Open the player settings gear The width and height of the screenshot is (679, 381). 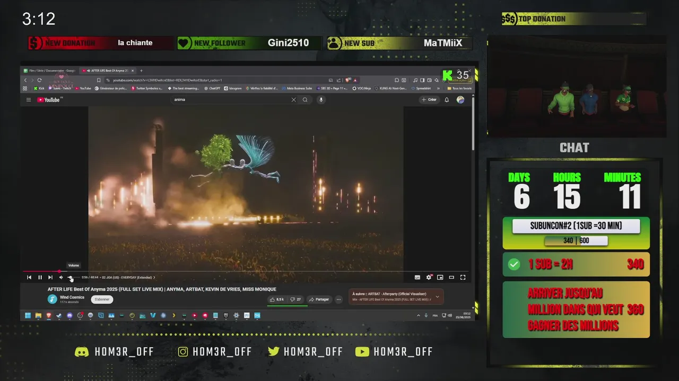429,277
